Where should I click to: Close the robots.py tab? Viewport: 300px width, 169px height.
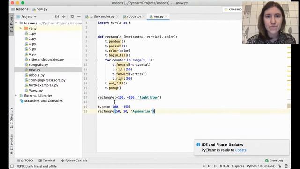(144, 17)
